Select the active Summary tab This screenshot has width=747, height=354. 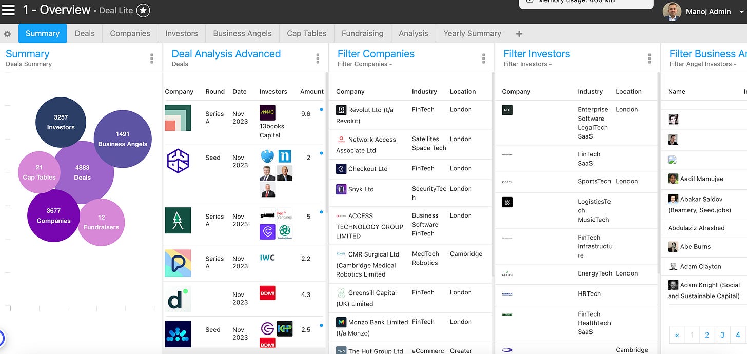pyautogui.click(x=43, y=33)
